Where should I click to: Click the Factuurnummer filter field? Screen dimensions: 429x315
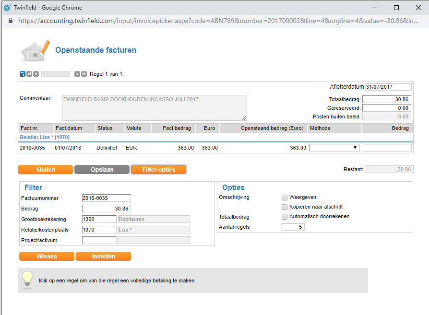(106, 198)
